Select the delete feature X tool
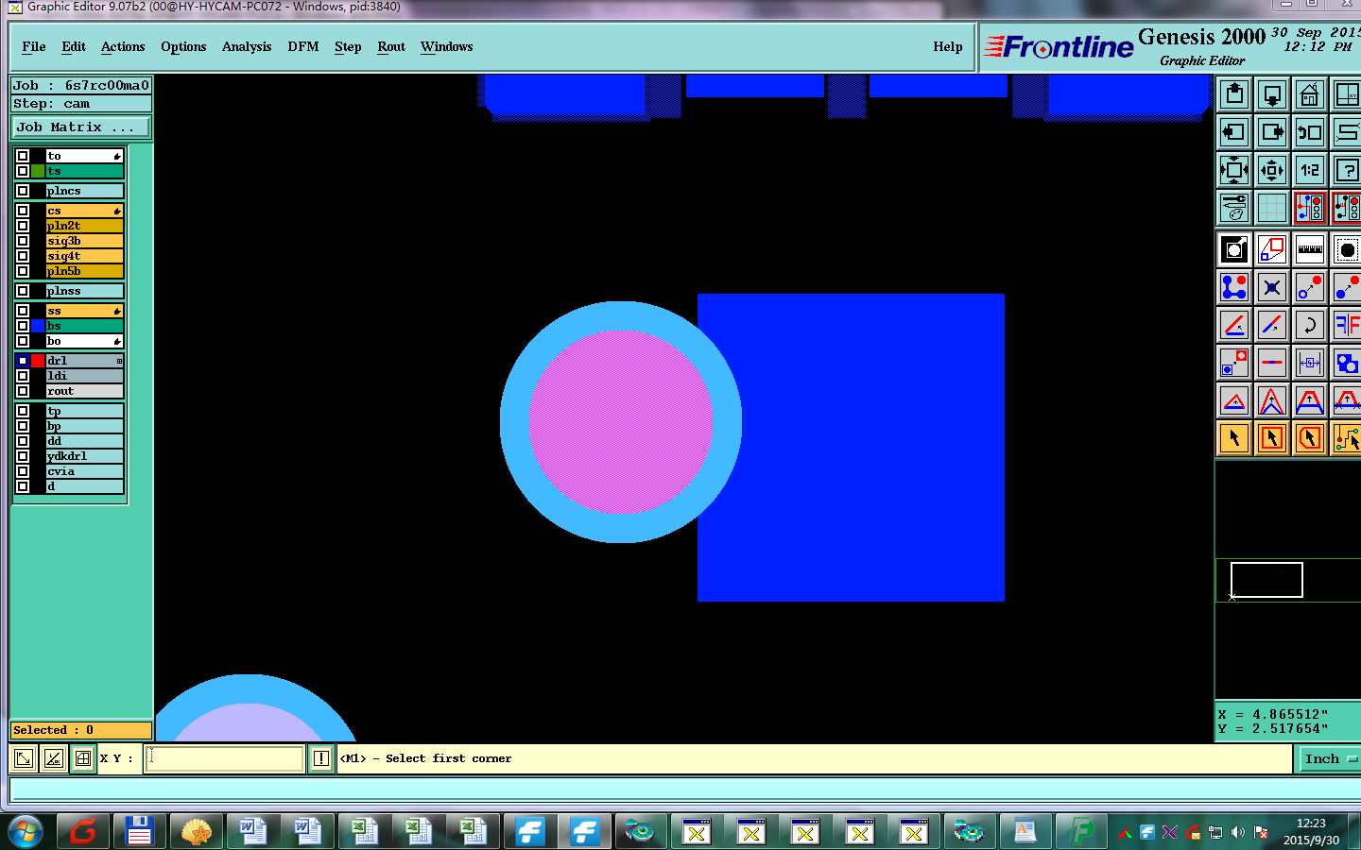The height and width of the screenshot is (850, 1361). point(1272,287)
